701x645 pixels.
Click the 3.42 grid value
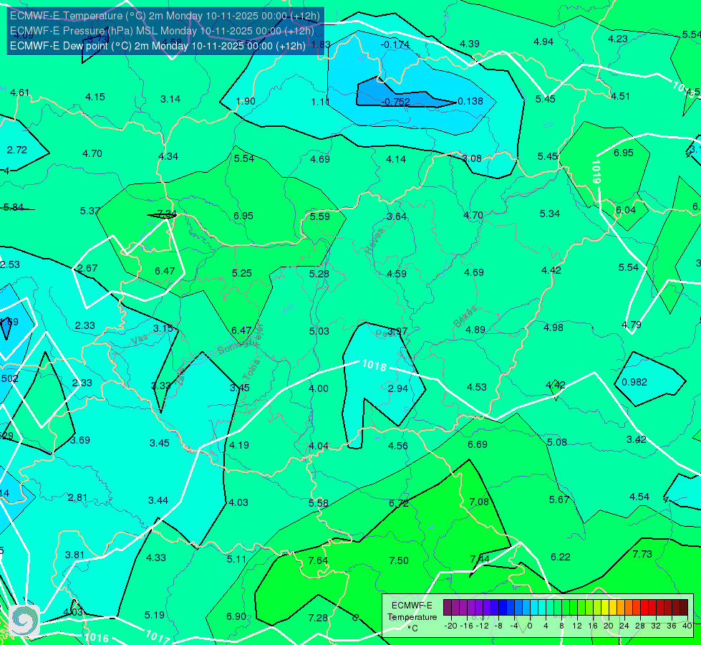click(x=636, y=439)
